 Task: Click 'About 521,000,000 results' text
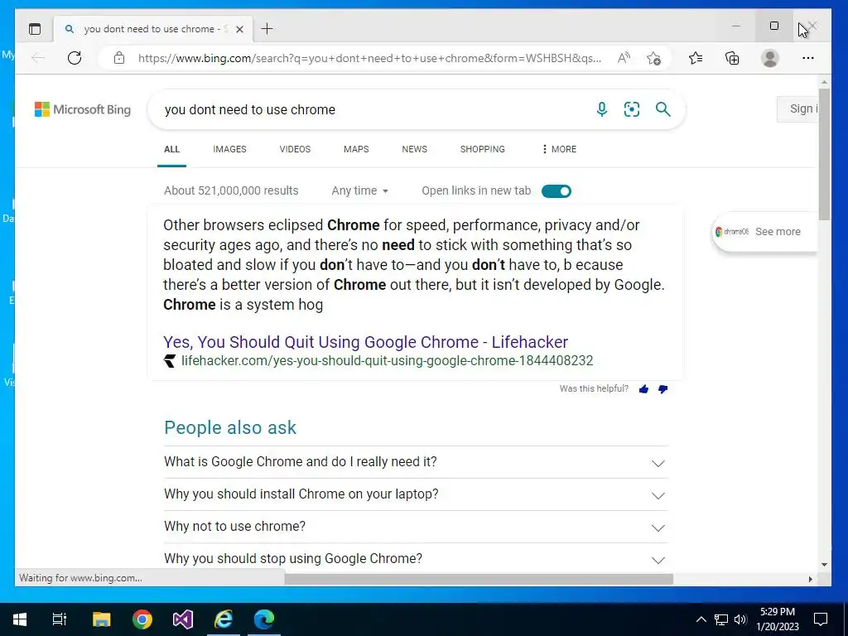point(231,191)
